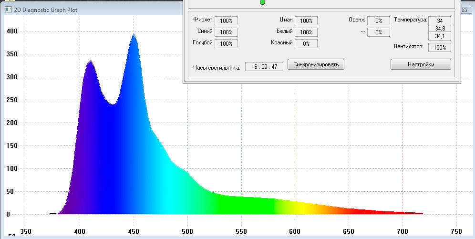This screenshot has width=475, height=239.
Task: Select the Циан percentage field
Action: (x=306, y=21)
